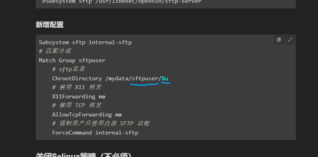This screenshot has height=157, width=318.
Task: Click the '# 匹配分组' comment line
Action: point(55,51)
